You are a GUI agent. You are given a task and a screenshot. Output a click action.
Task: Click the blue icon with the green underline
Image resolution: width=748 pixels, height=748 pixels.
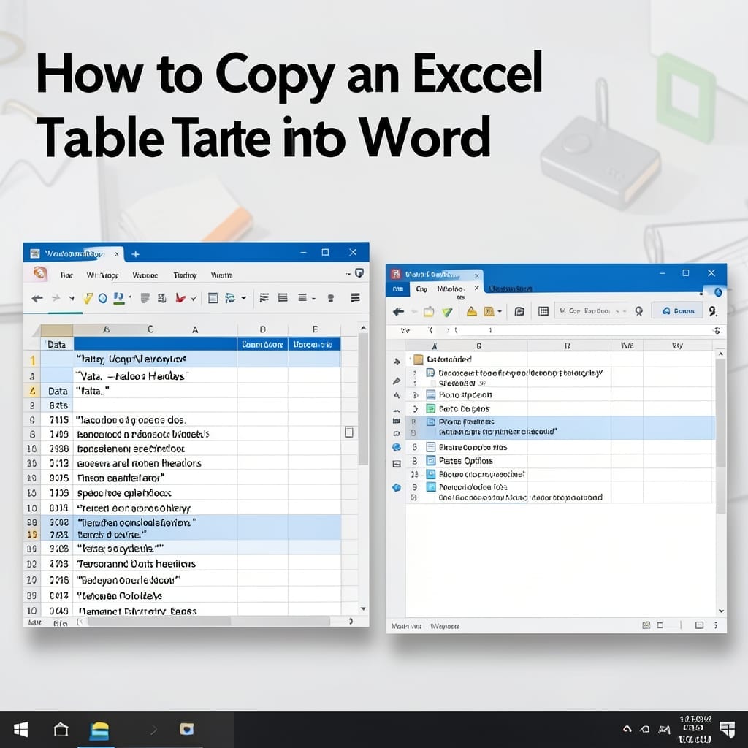(119, 299)
